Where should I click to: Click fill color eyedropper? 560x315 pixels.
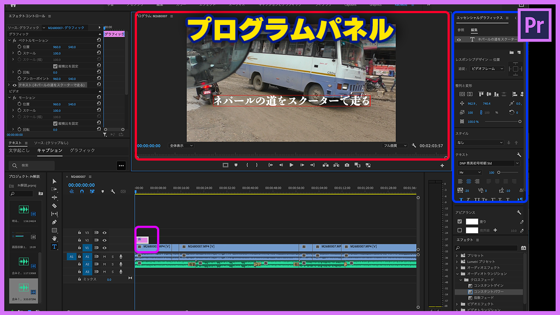pyautogui.click(x=521, y=222)
